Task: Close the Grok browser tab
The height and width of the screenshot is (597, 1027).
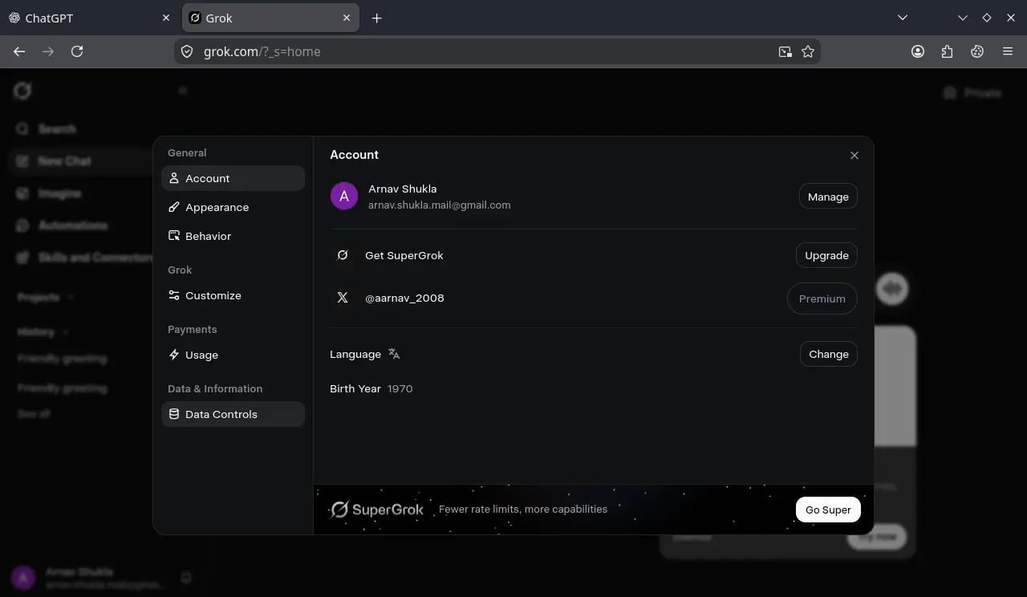Action: coord(347,18)
